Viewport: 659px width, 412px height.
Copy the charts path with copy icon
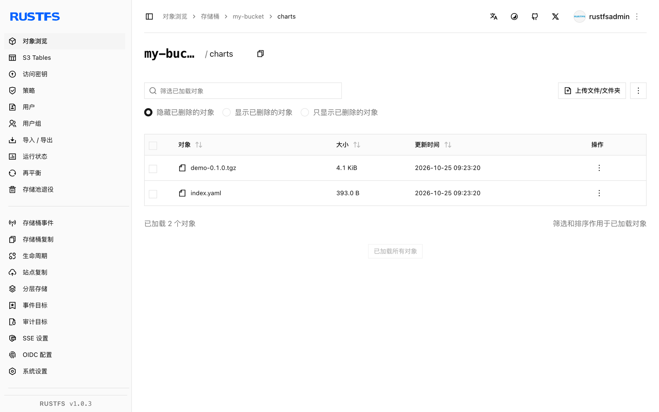(x=260, y=54)
